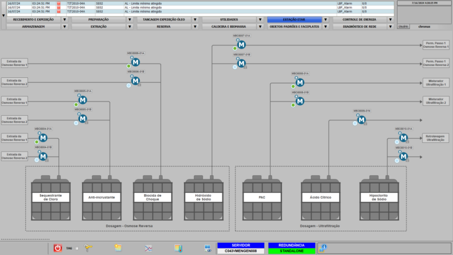Select the PAC tank
The height and width of the screenshot is (255, 453).
(262, 198)
